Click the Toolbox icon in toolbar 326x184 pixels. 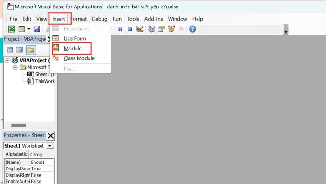pyautogui.click(x=181, y=29)
